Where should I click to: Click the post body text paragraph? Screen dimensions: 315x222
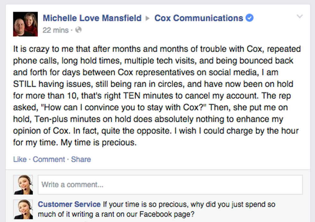point(157,96)
